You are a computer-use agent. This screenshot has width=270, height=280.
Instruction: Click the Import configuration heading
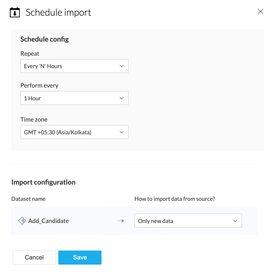tap(43, 182)
